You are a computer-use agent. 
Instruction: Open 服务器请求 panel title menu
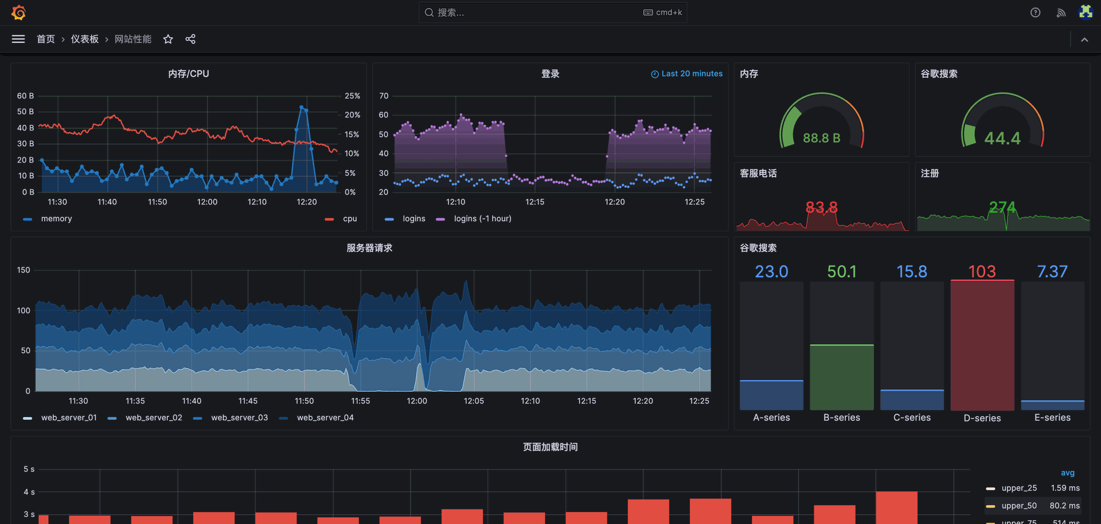pyautogui.click(x=369, y=248)
